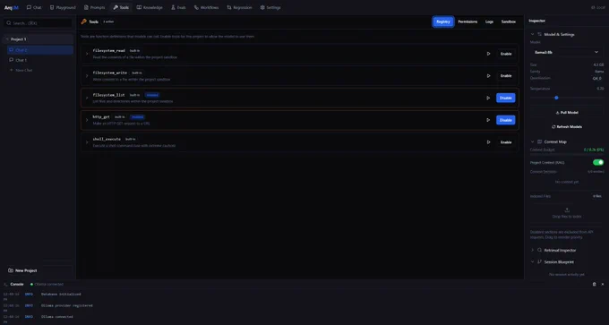
Task: Run test for filesystem_write tool
Action: [488, 76]
